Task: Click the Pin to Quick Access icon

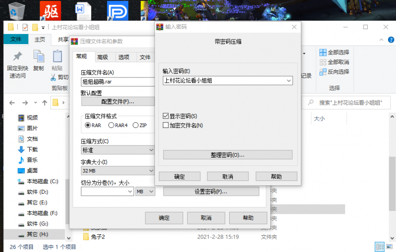Action: [17, 56]
